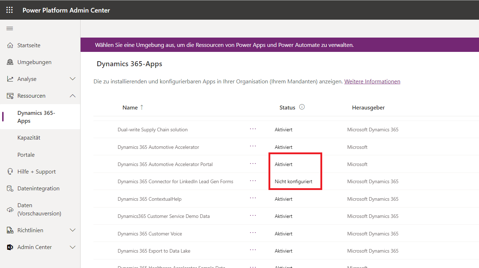Image resolution: width=479 pixels, height=268 pixels.
Task: Click the Startseite home icon
Action: [x=10, y=45]
